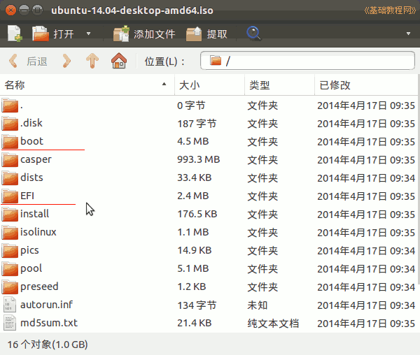420x355 pixels.
Task: Click the type cell '纯文本文档'
Action: [x=273, y=323]
